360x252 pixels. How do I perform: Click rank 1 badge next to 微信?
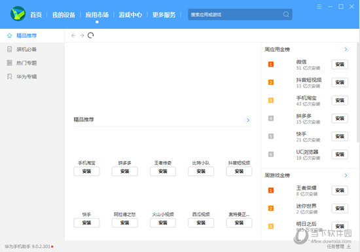coord(271,65)
